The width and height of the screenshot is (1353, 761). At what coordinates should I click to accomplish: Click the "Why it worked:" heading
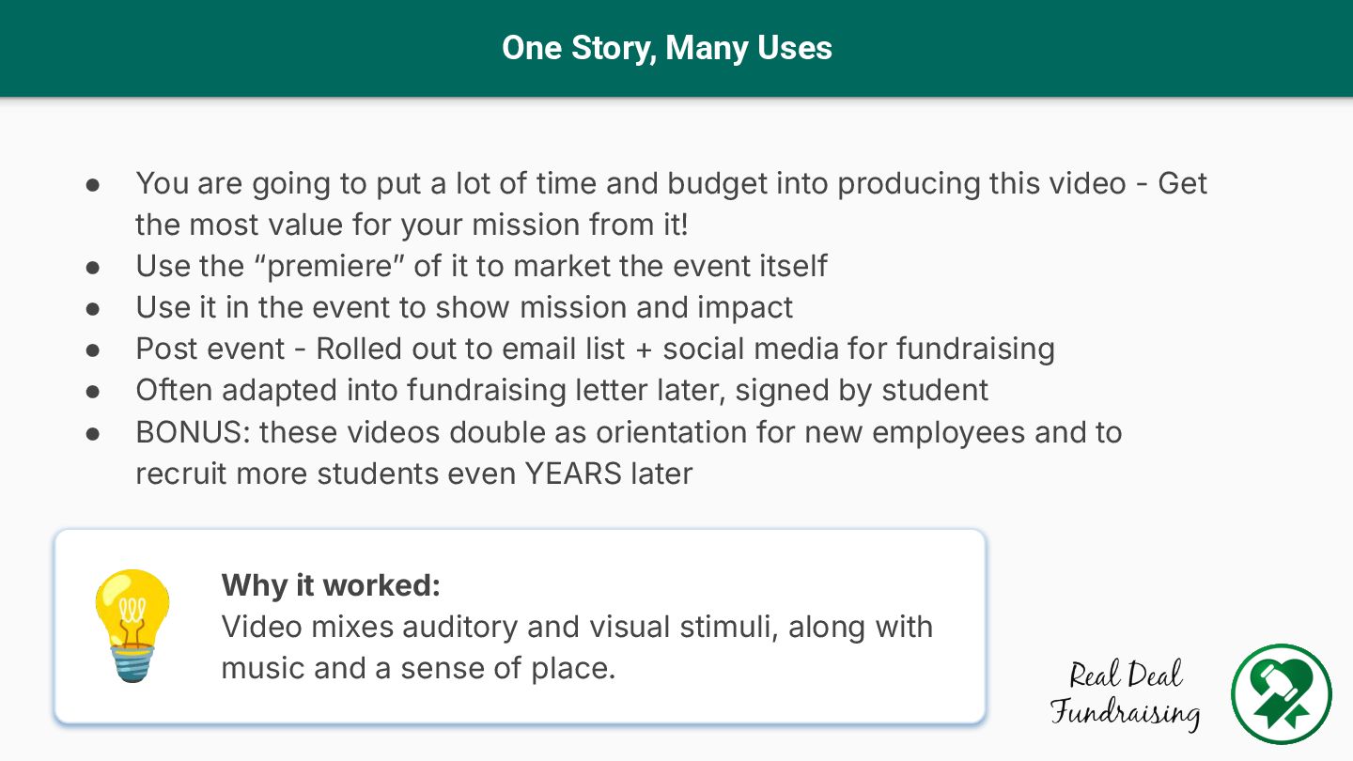331,585
